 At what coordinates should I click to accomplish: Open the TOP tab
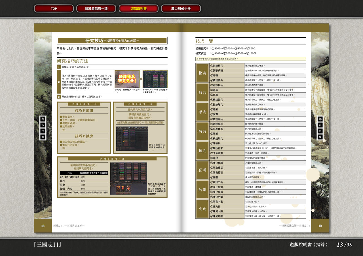tap(54, 8)
